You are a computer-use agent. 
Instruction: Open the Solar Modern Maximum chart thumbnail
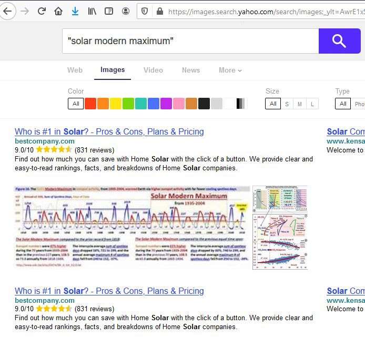[132, 227]
